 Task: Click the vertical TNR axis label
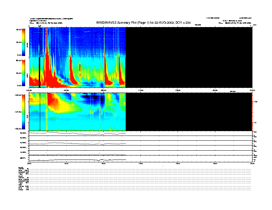27,117
